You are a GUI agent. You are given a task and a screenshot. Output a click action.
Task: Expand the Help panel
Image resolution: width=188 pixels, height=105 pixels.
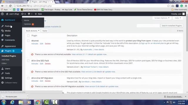[x=178, y=18]
